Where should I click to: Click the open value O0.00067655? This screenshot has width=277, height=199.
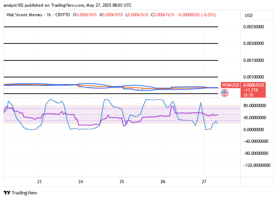(85, 15)
